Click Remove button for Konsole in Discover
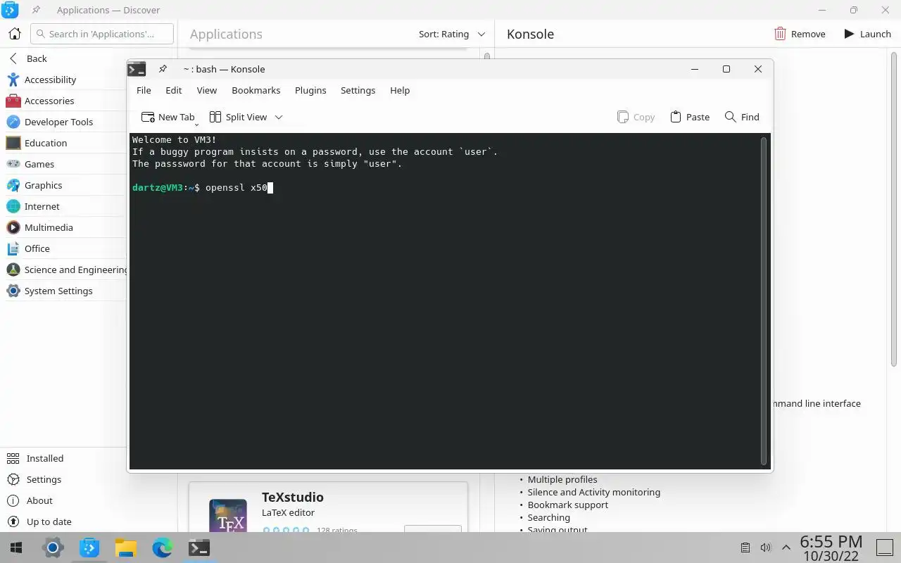The width and height of the screenshot is (901, 563). pos(800,34)
